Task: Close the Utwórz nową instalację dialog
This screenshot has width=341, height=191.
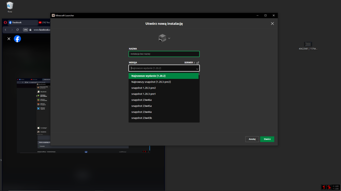Action: click(272, 24)
